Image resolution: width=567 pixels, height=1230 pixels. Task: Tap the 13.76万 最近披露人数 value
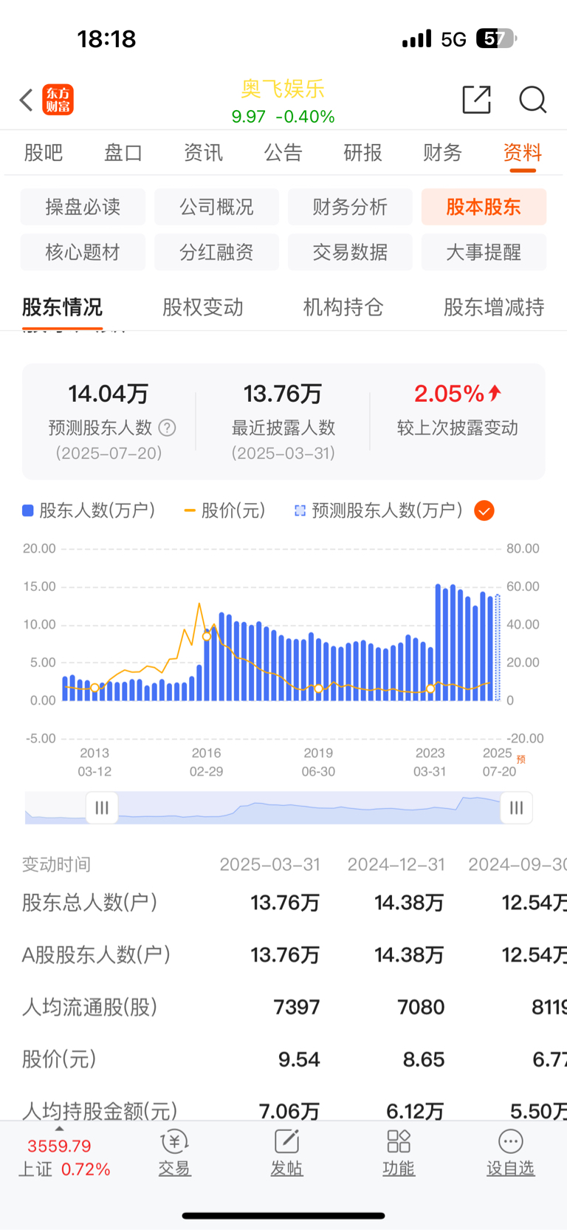pyautogui.click(x=283, y=394)
